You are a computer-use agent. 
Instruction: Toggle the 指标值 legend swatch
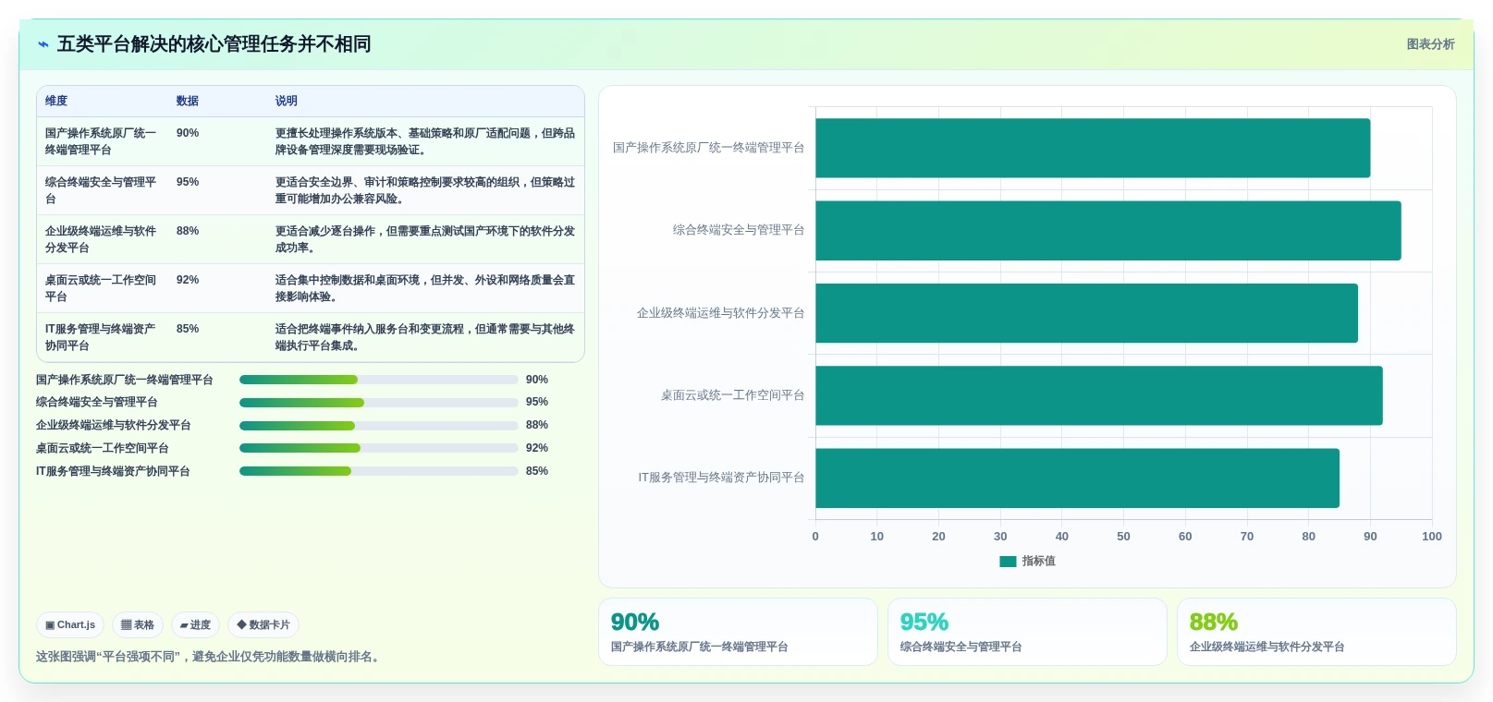coord(1008,562)
